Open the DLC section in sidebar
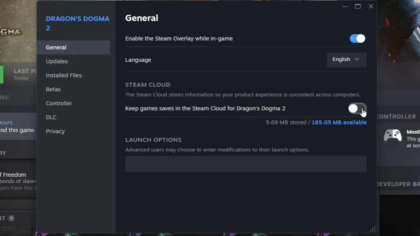This screenshot has width=420, height=236. click(x=51, y=117)
